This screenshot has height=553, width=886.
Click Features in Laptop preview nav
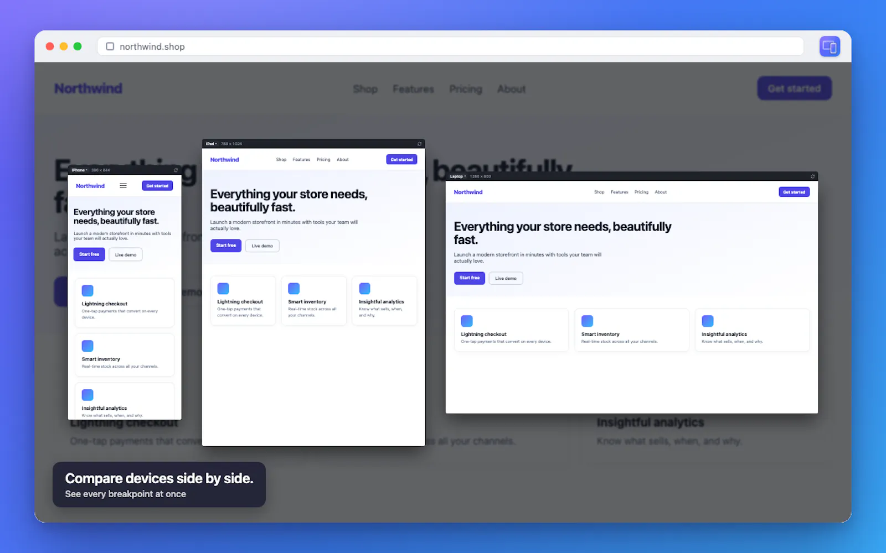coord(620,192)
